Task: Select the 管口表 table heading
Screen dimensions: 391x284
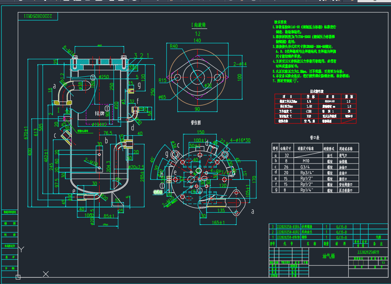Action: click(x=315, y=138)
